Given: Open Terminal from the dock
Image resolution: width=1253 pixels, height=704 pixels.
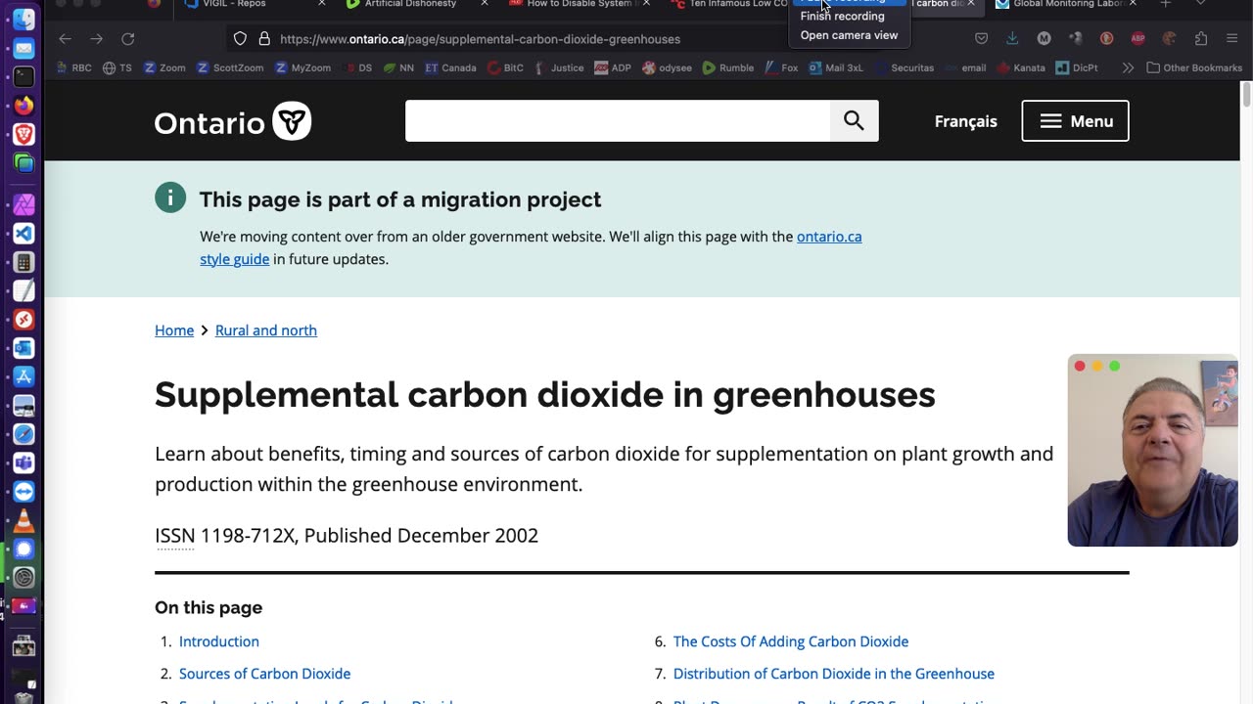Looking at the screenshot, I should pyautogui.click(x=23, y=76).
